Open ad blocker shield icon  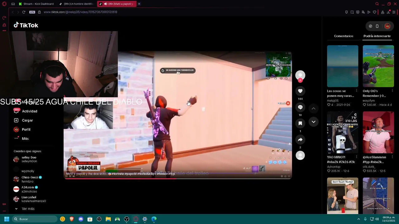[x=358, y=12]
